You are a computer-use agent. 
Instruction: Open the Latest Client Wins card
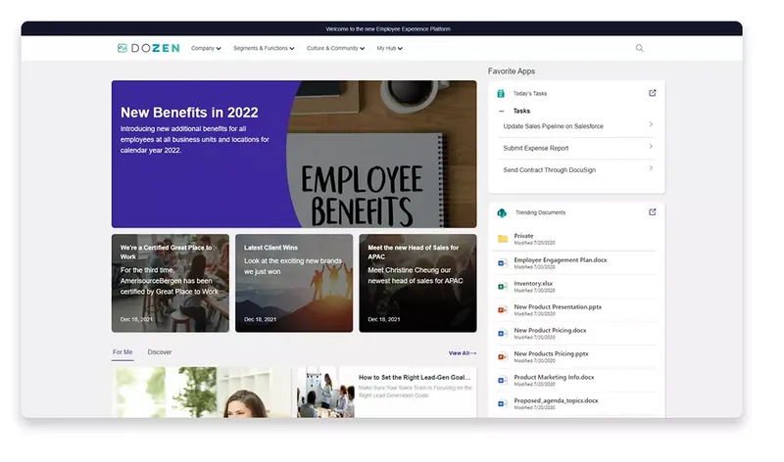coord(294,283)
